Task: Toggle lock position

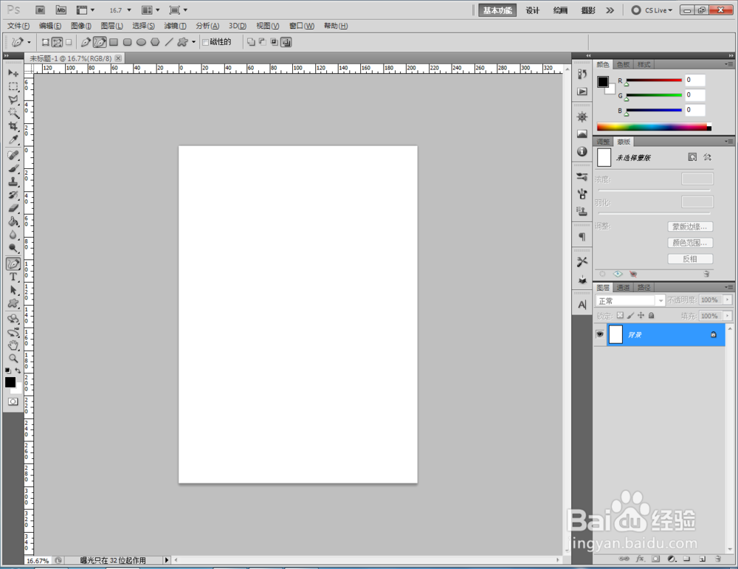Action: click(641, 315)
